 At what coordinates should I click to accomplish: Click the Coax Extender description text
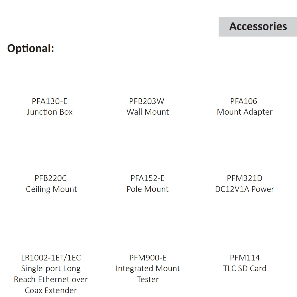pos(51,290)
